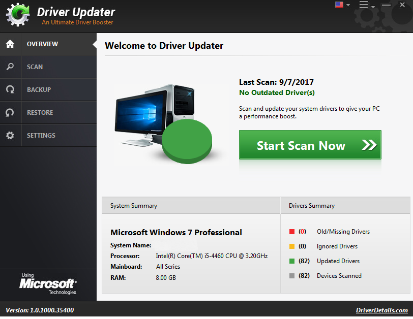Click the Old/Missing Drivers label
Viewport: 413px width, 319px height.
343,232
